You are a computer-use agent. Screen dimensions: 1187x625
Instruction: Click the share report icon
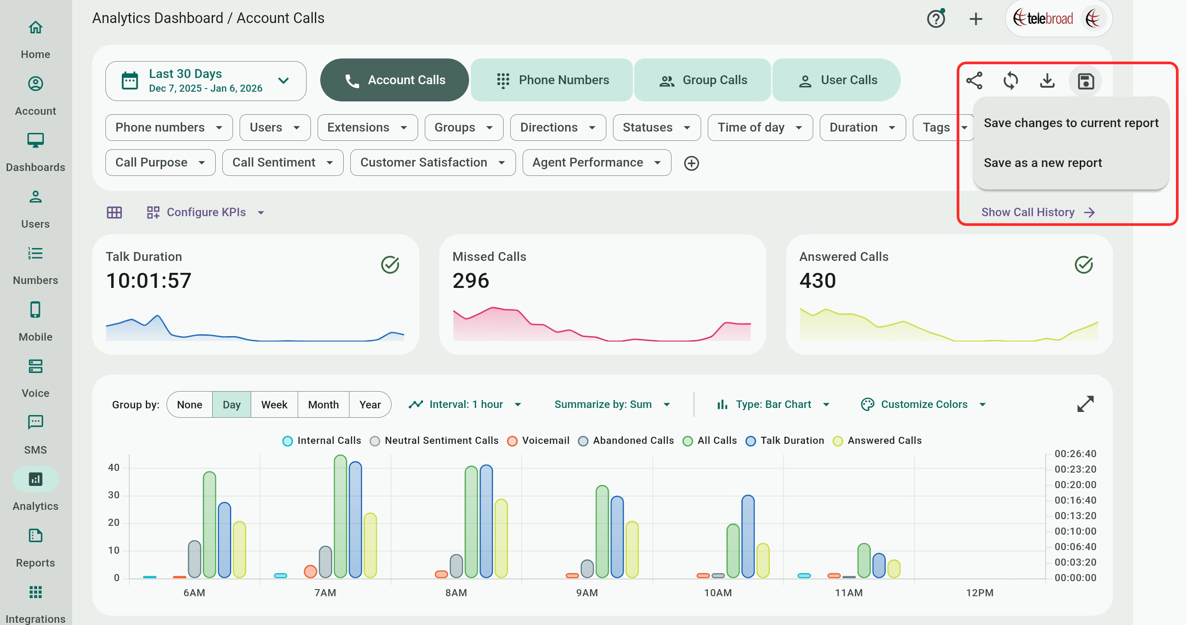[x=974, y=81]
